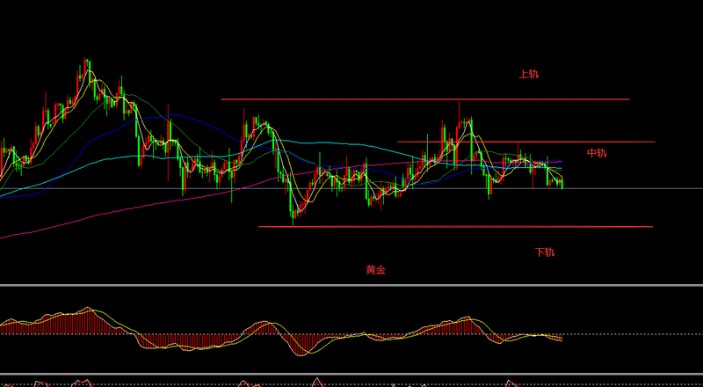
Task: Select the upper red horizontal line below 上轨
Action: [425, 99]
